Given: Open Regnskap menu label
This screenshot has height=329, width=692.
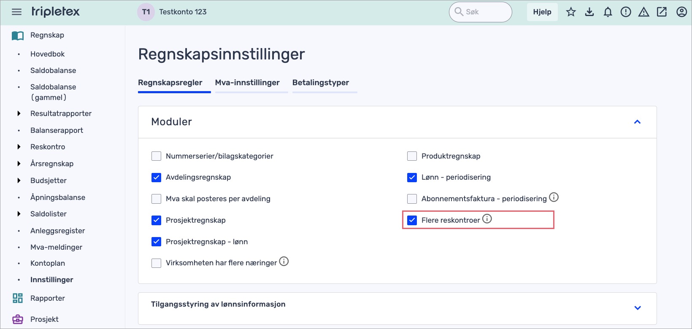Looking at the screenshot, I should [47, 35].
